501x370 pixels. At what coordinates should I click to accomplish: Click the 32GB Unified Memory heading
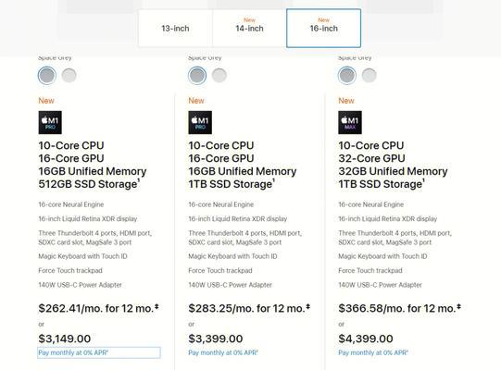click(x=393, y=171)
